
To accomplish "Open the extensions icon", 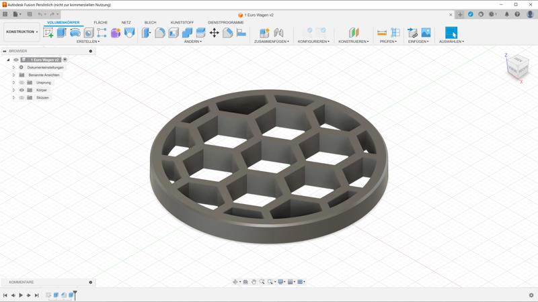I will point(470,14).
